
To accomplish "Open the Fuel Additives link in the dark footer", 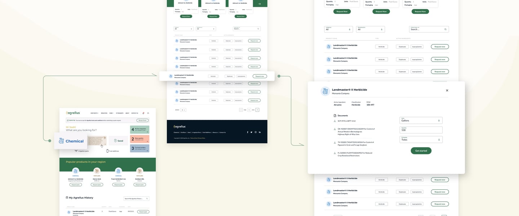I will (207, 132).
